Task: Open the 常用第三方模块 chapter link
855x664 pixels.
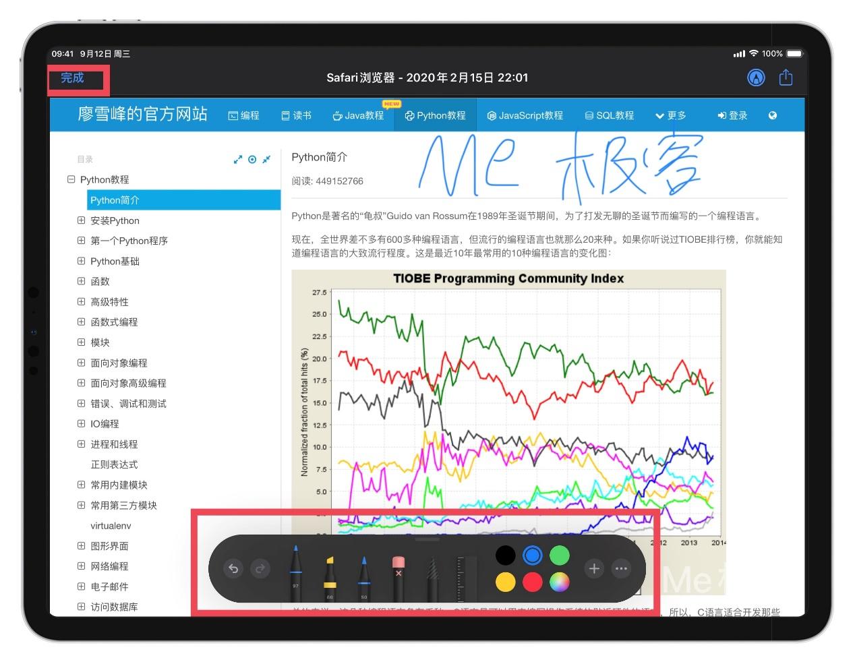Action: click(123, 505)
